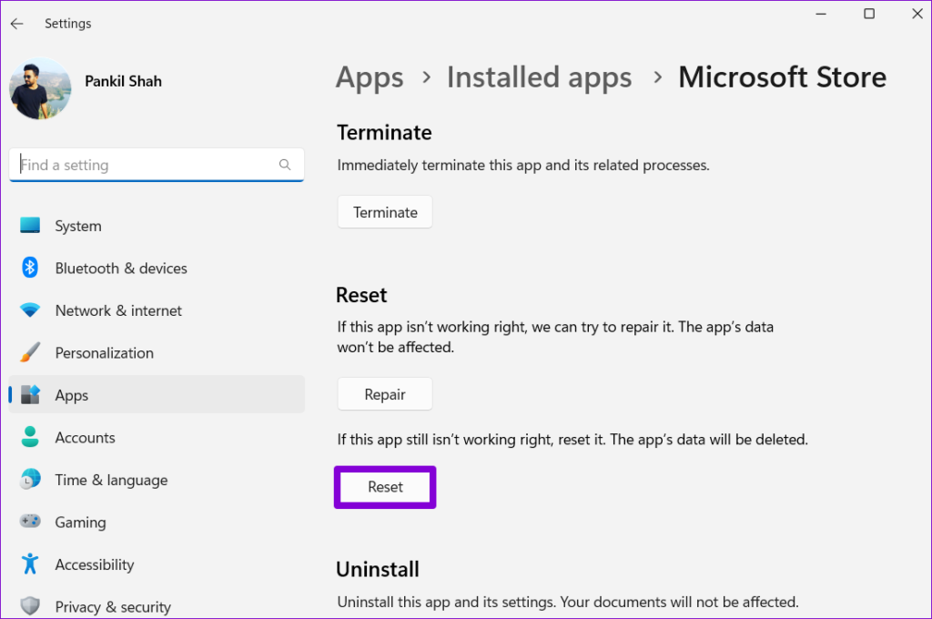Go to Apps via the breadcrumb
Screen dimensions: 932x619
[370, 77]
